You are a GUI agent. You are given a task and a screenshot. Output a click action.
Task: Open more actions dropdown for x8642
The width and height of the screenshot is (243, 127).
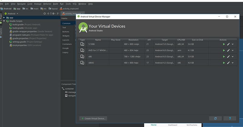coord(233,63)
